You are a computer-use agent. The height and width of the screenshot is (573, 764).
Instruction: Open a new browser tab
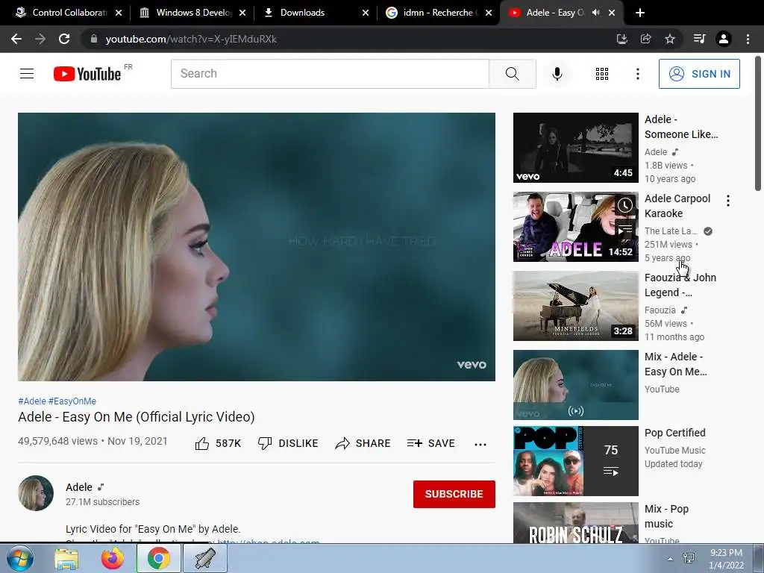pos(640,13)
